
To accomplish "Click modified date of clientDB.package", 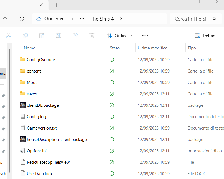I will click(x=153, y=105).
